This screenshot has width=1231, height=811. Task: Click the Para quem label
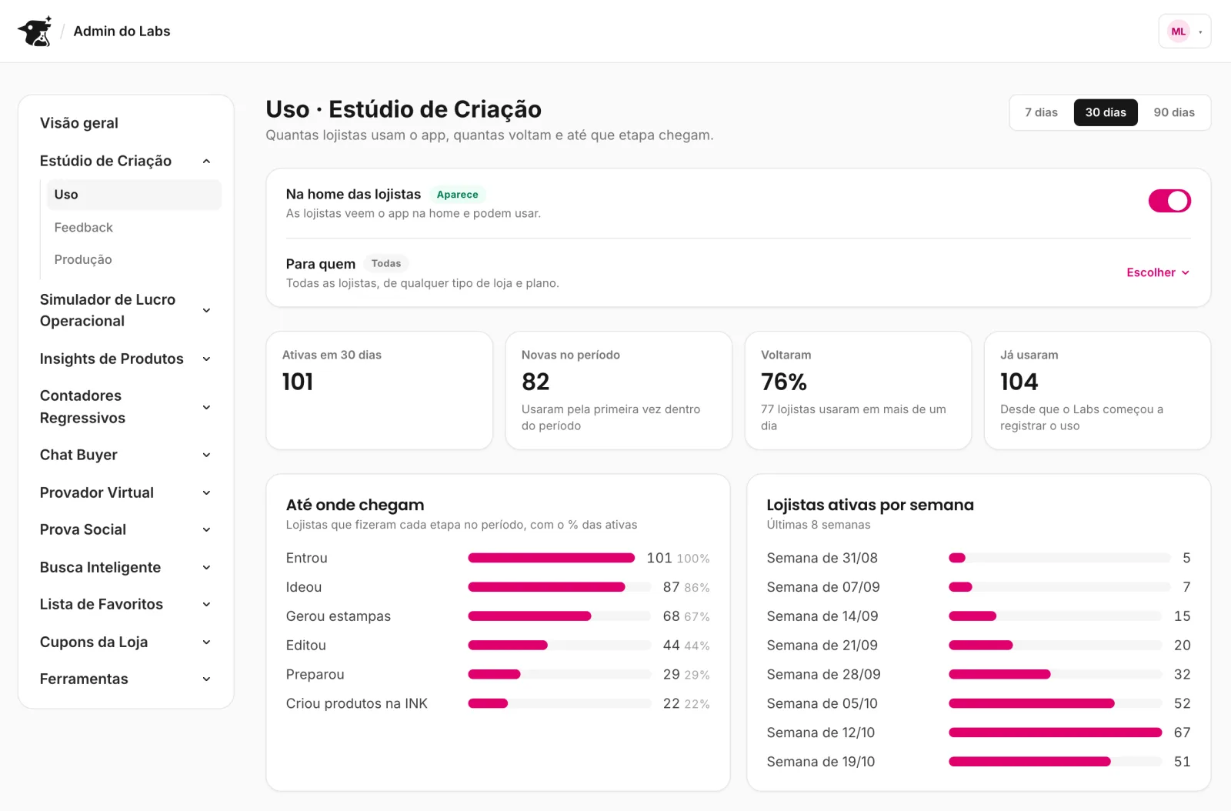(321, 264)
